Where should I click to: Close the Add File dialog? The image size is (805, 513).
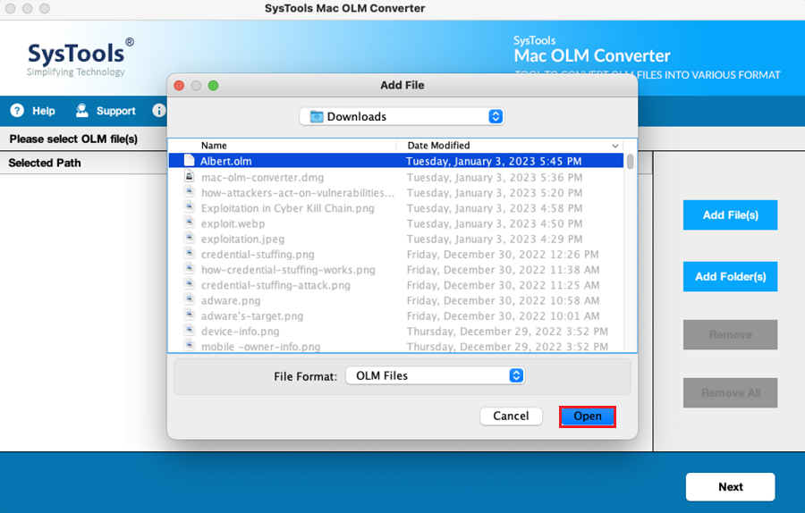179,85
